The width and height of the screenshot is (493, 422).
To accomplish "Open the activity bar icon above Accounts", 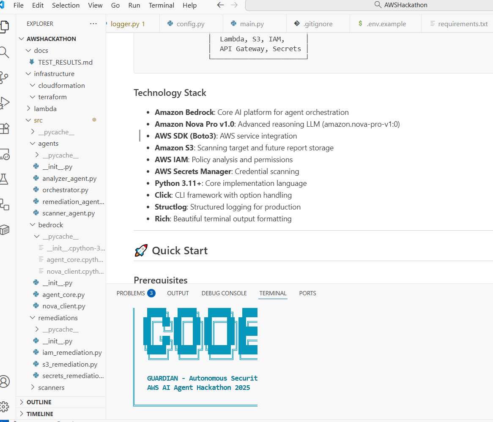I will pos(4,230).
